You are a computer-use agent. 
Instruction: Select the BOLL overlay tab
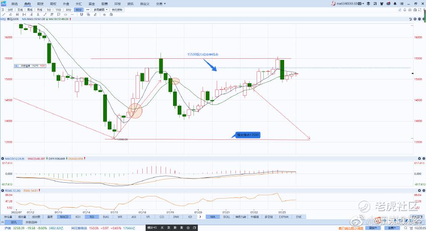pos(227,216)
